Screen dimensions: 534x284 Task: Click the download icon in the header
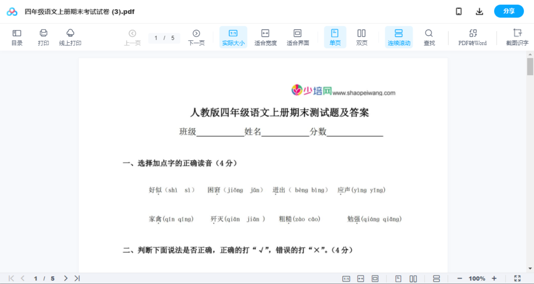coord(479,11)
